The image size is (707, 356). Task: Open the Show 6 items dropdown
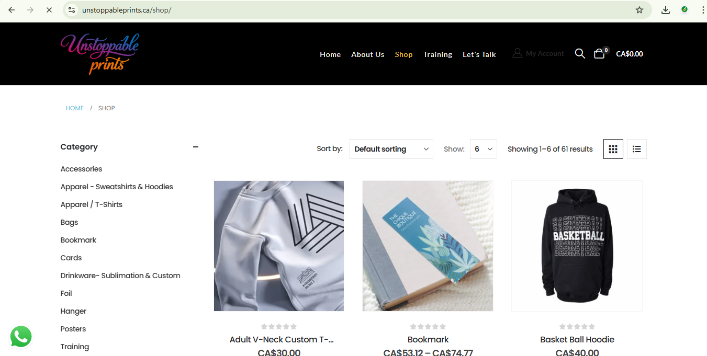pos(484,149)
